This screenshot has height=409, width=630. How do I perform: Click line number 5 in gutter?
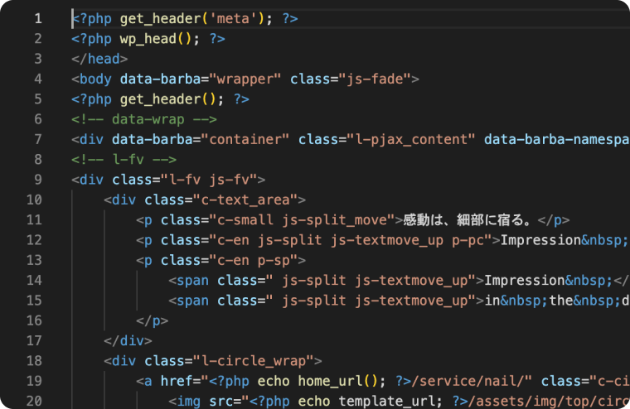(38, 99)
